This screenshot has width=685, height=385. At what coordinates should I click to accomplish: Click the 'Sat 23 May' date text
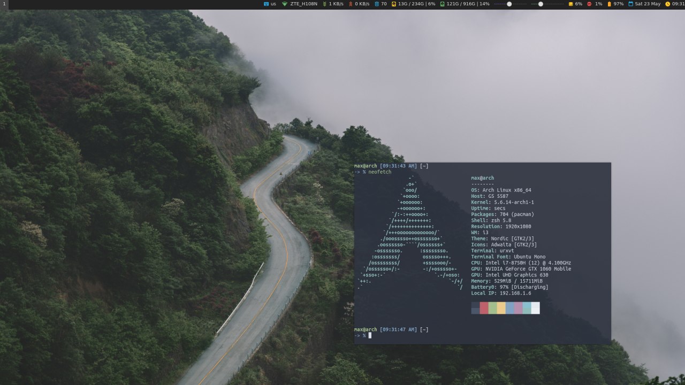(648, 4)
